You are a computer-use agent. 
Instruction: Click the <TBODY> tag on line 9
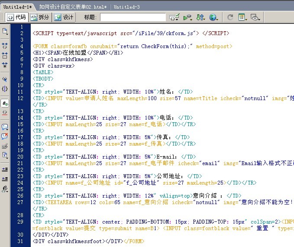(x=43, y=79)
